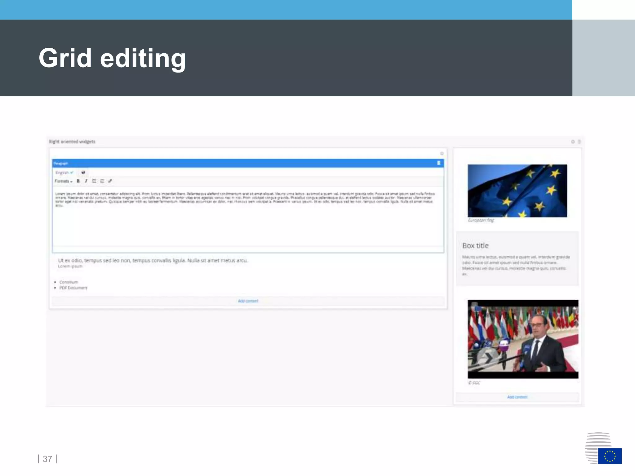Select the European flag image

tap(517, 191)
